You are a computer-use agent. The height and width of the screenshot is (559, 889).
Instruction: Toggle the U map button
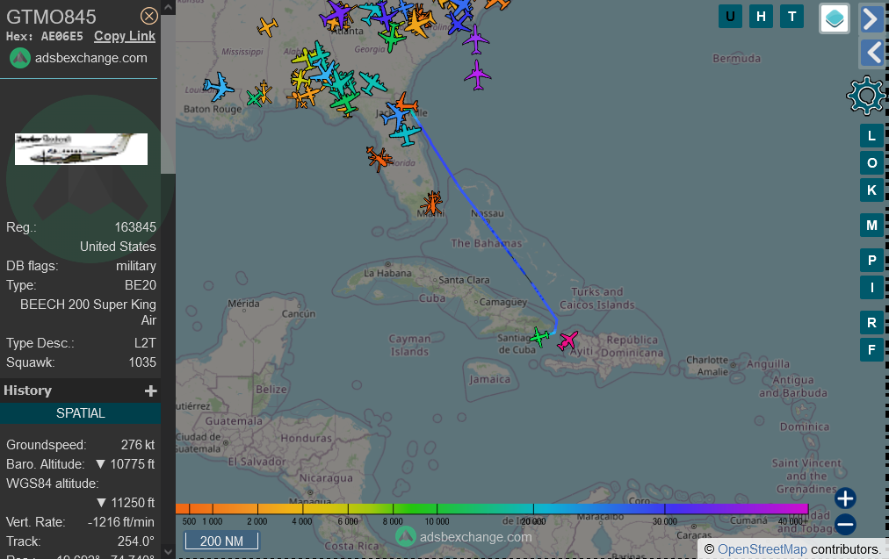pyautogui.click(x=730, y=17)
